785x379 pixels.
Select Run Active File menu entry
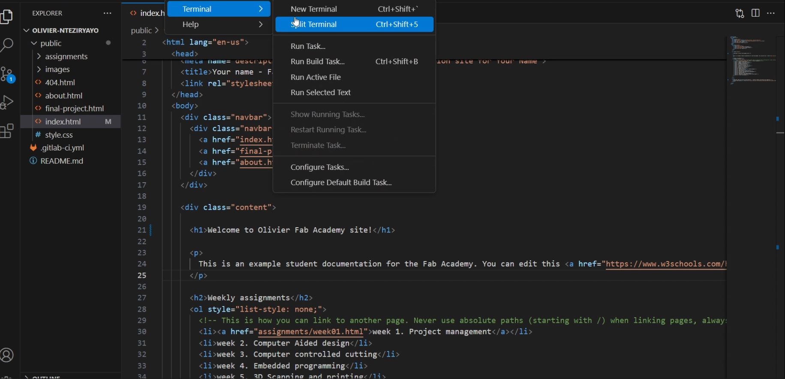[x=354, y=77]
